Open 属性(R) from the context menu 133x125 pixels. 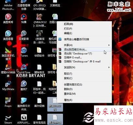point(84,100)
